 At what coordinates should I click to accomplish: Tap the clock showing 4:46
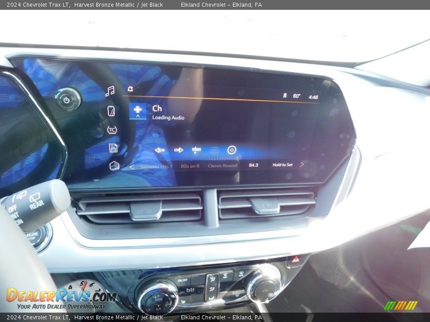click(x=313, y=97)
